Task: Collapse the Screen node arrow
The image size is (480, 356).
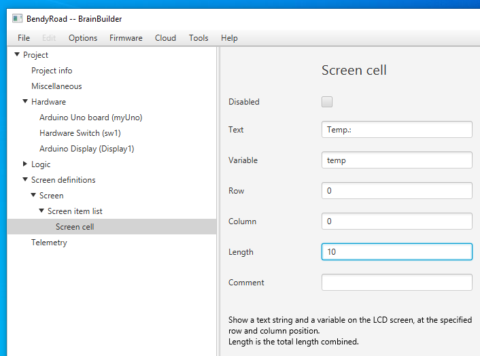Action: pyautogui.click(x=33, y=195)
